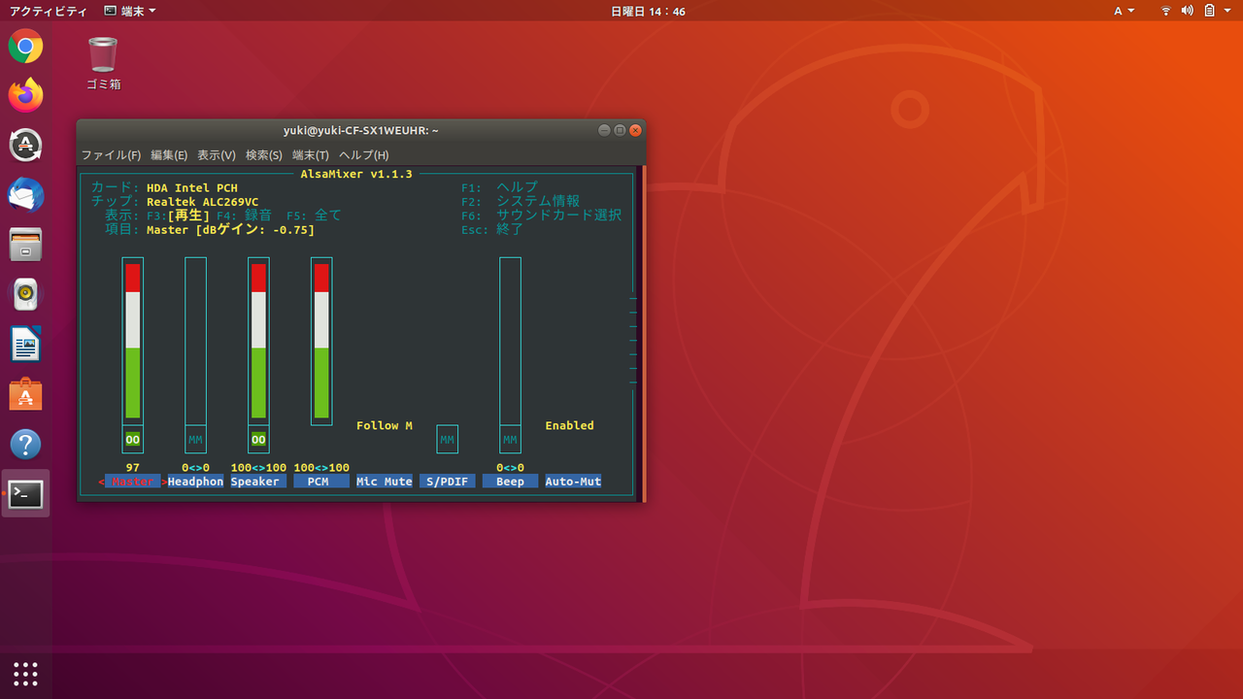
Task: Toggle the Mic Mute MM box
Action: pyautogui.click(x=447, y=439)
